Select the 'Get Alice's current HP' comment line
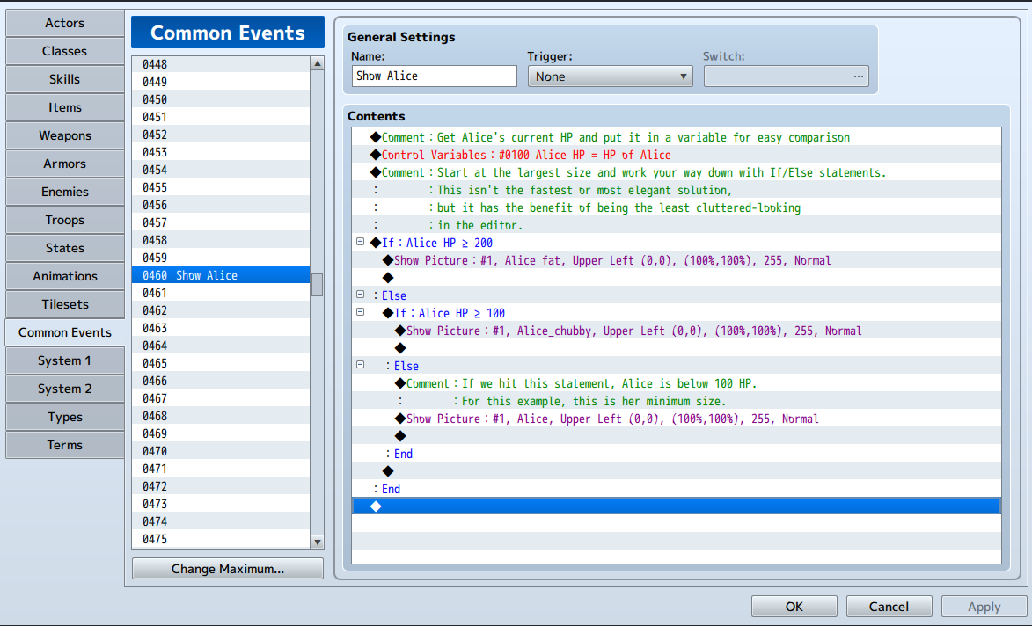Screen dimensions: 1032x626 coord(677,137)
